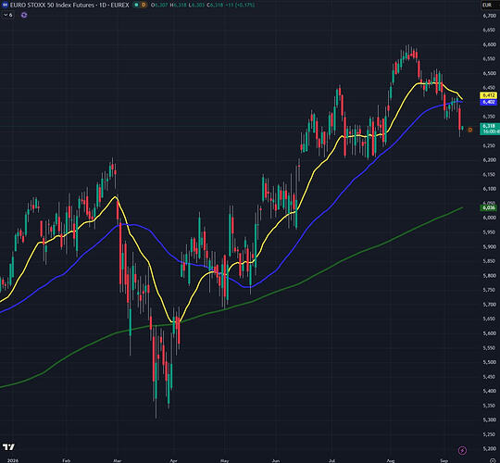Click the purple lightning bolt icon
500x463 pixels.
[x=462, y=450]
